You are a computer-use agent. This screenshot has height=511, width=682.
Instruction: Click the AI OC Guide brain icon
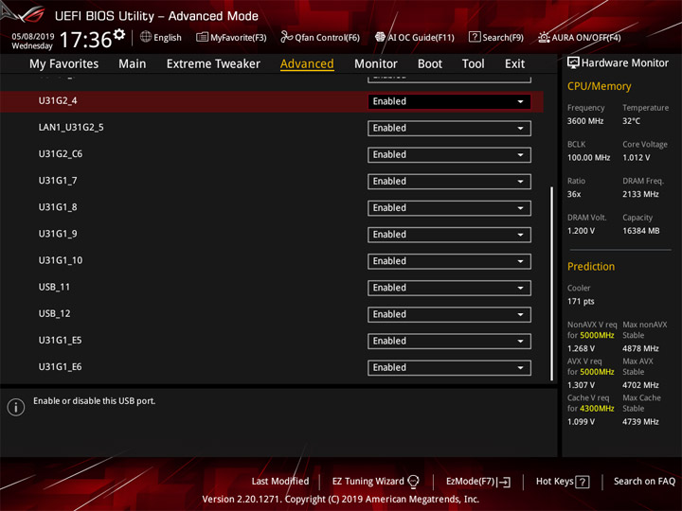pos(380,37)
